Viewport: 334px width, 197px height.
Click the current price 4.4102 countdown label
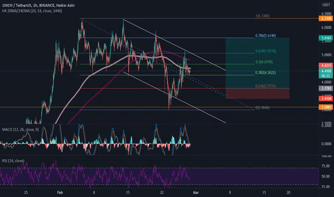pyautogui.click(x=326, y=73)
